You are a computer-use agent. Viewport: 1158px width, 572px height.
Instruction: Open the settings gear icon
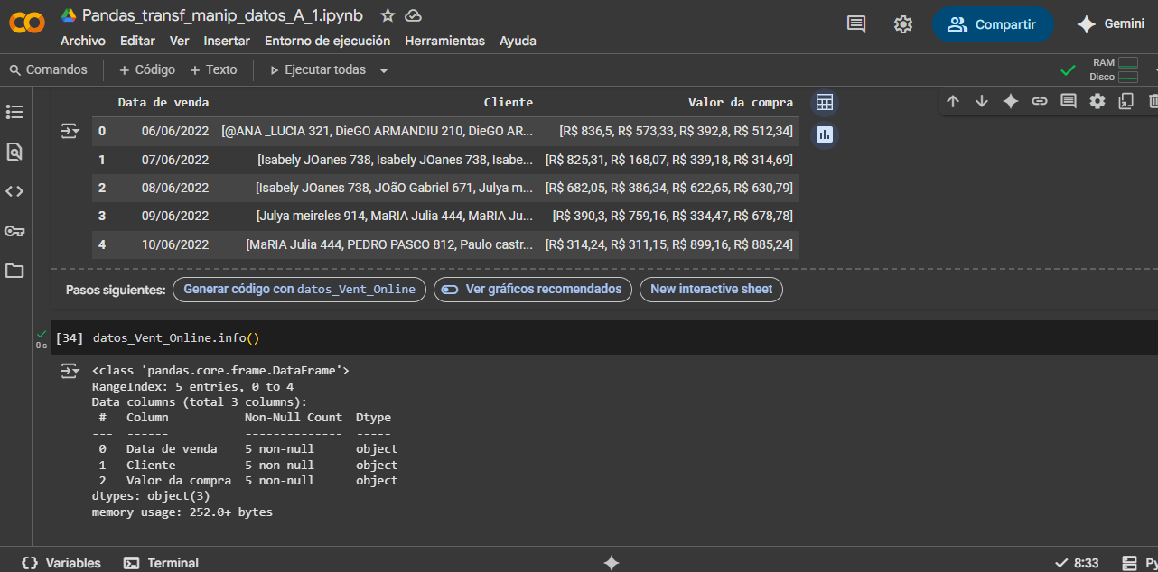coord(903,24)
